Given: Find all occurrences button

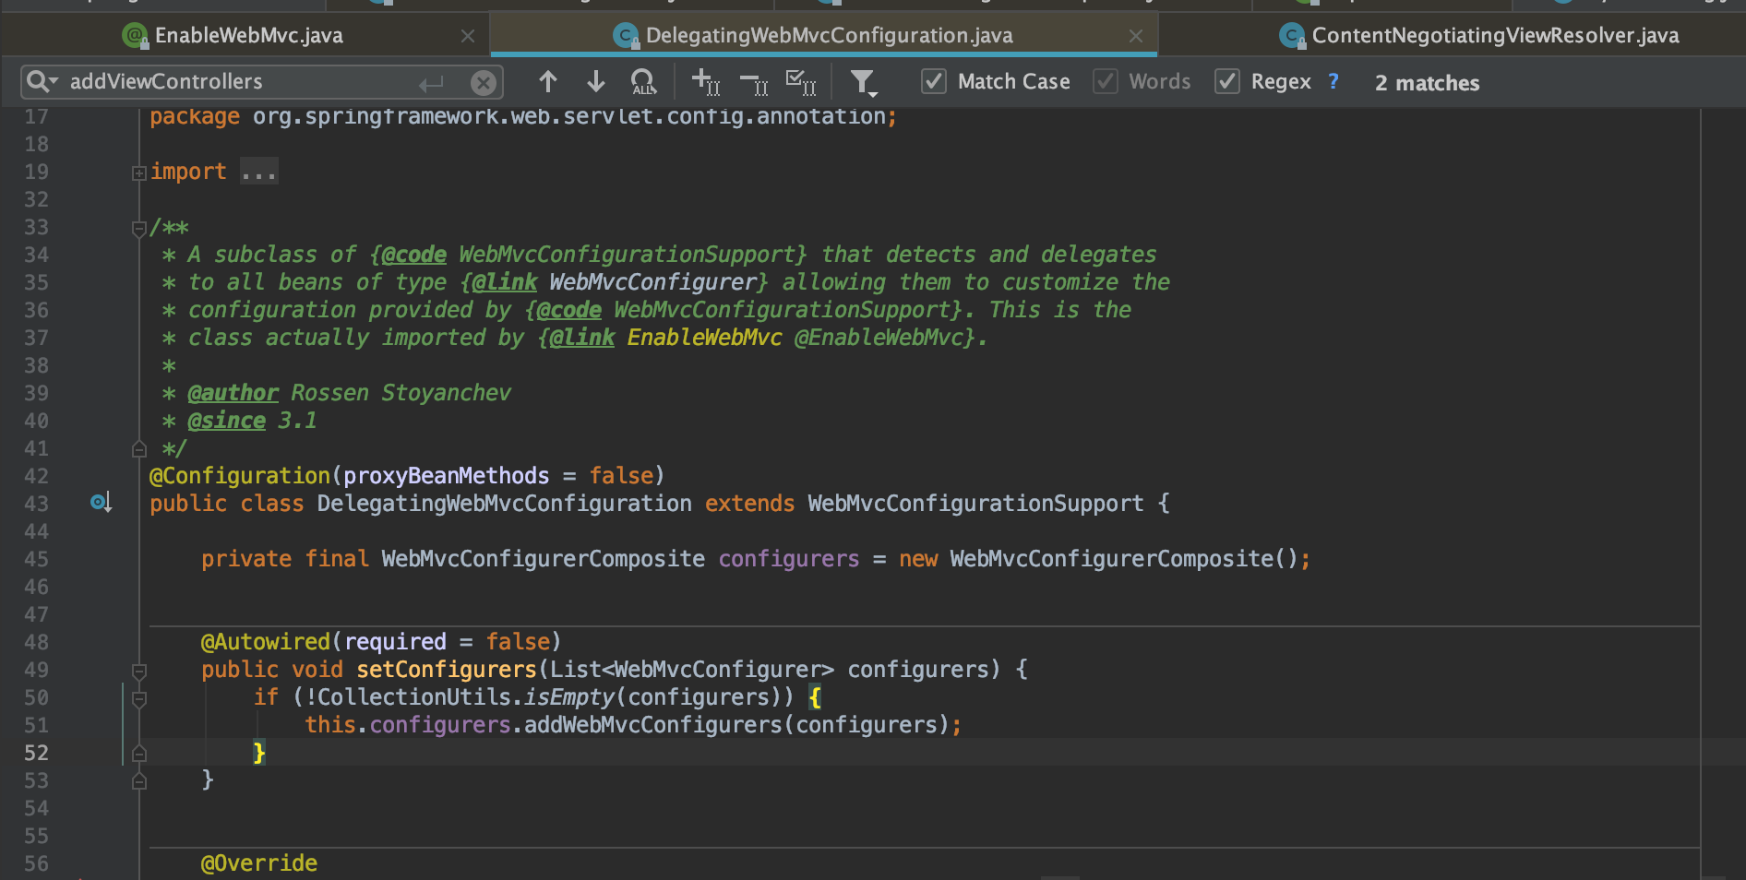Looking at the screenshot, I should coord(644,82).
